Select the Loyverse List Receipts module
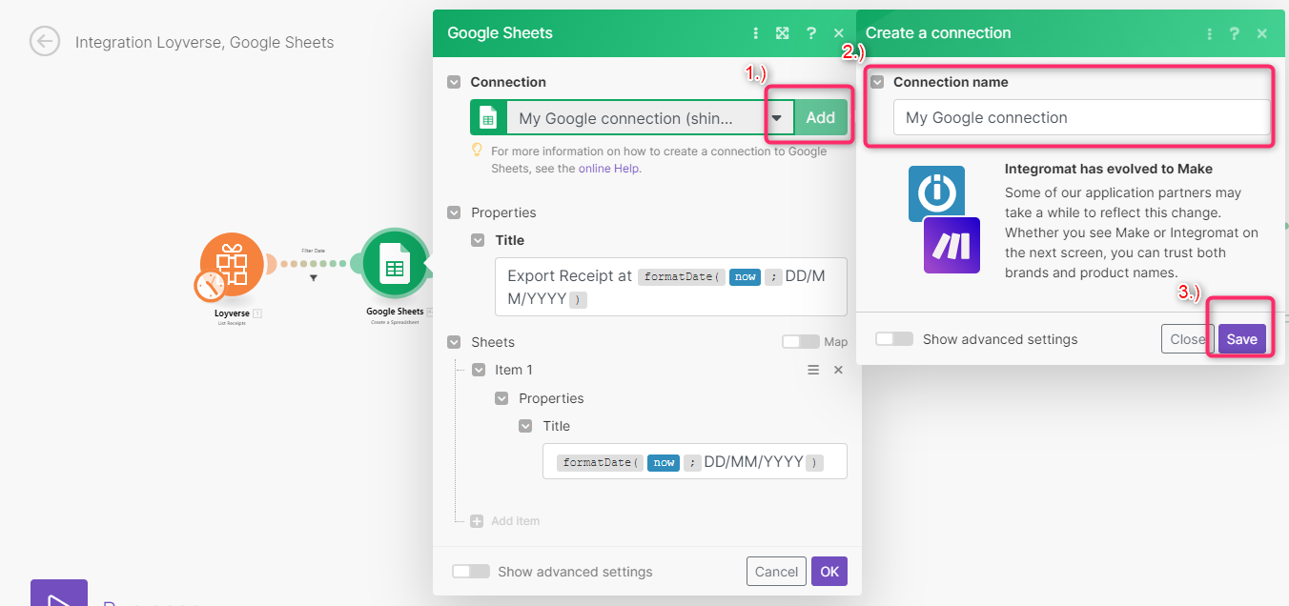Viewport: 1289px width, 606px height. click(230, 266)
